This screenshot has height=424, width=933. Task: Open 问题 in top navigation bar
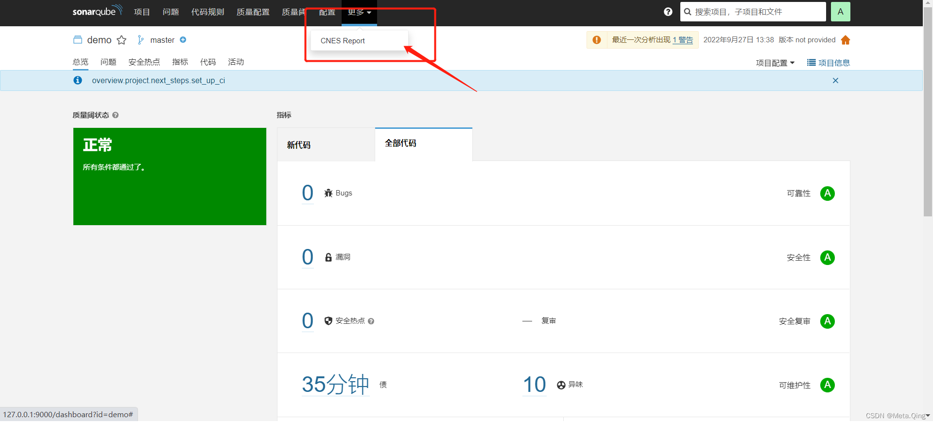(171, 12)
